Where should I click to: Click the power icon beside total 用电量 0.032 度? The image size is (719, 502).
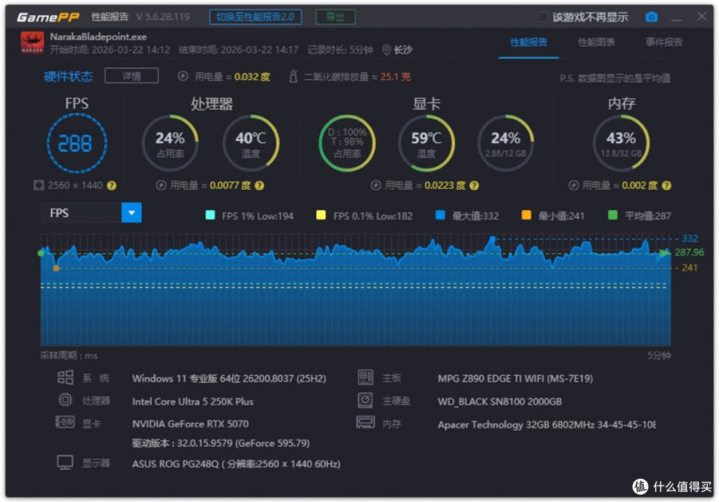[x=182, y=76]
